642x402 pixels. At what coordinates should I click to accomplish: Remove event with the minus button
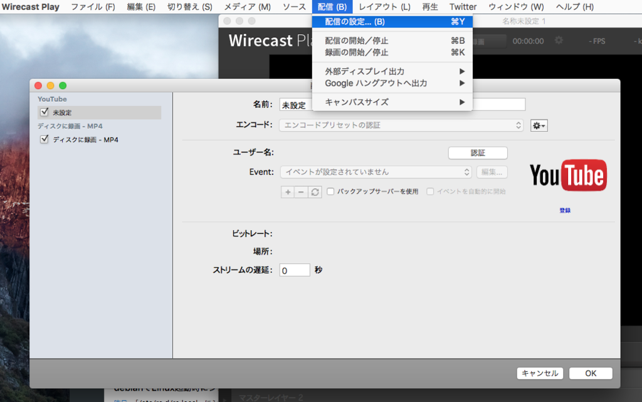pos(301,191)
